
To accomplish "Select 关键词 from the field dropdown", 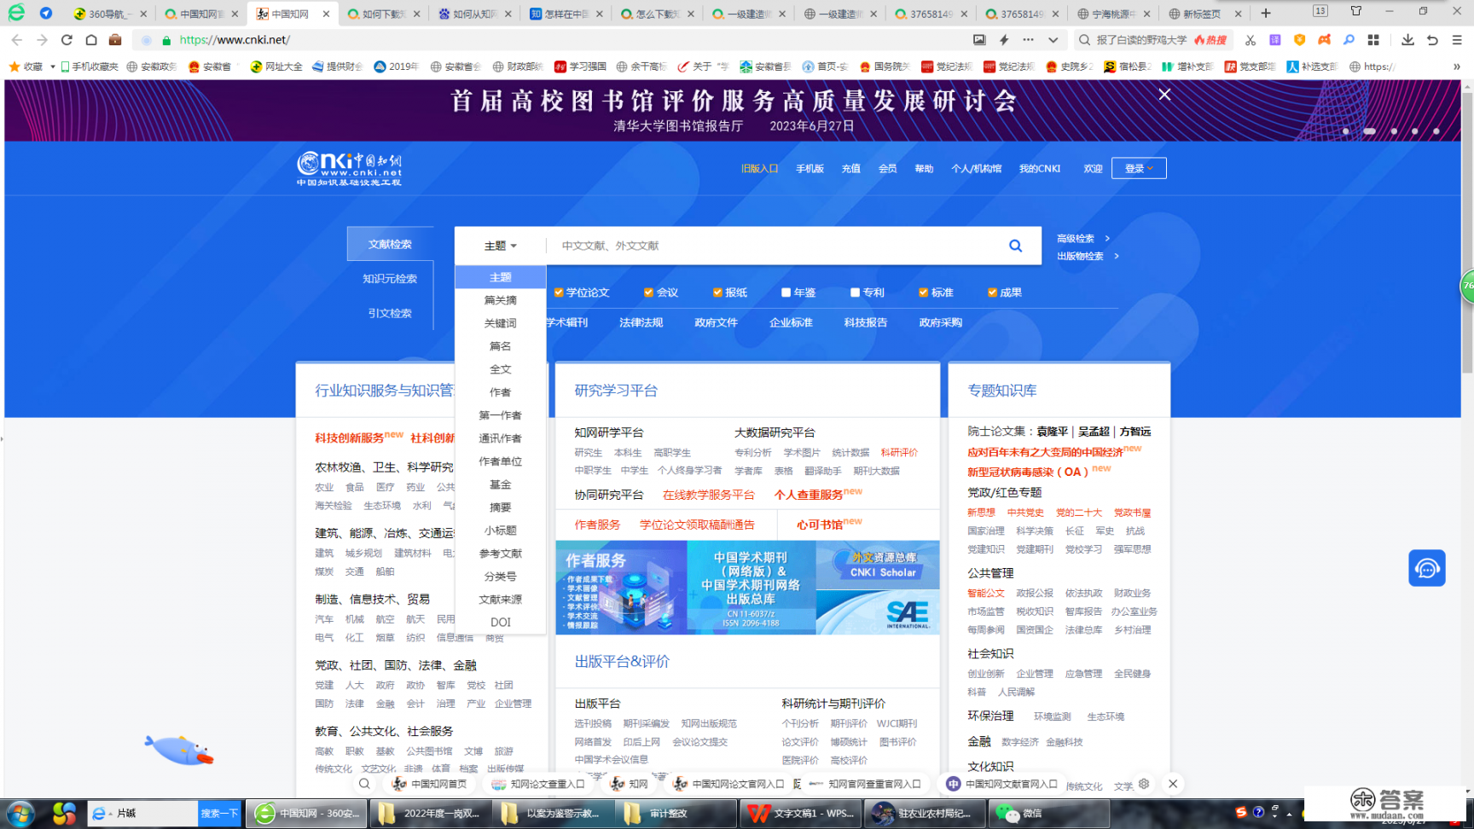I will [x=501, y=323].
